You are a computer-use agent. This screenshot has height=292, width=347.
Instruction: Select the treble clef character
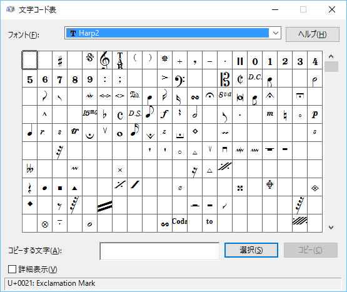[104, 60]
